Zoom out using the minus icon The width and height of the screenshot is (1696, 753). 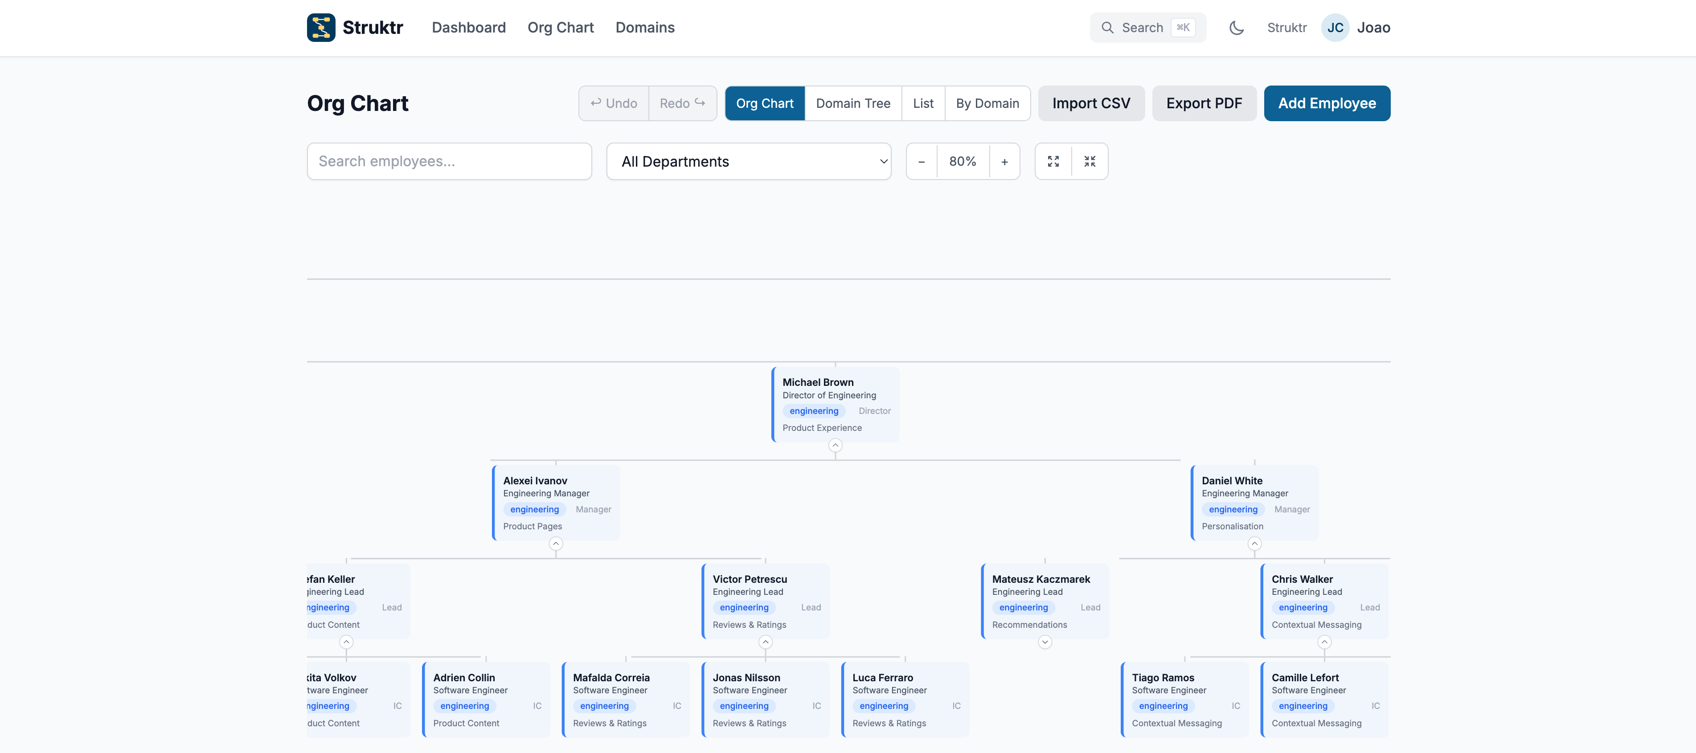point(921,161)
